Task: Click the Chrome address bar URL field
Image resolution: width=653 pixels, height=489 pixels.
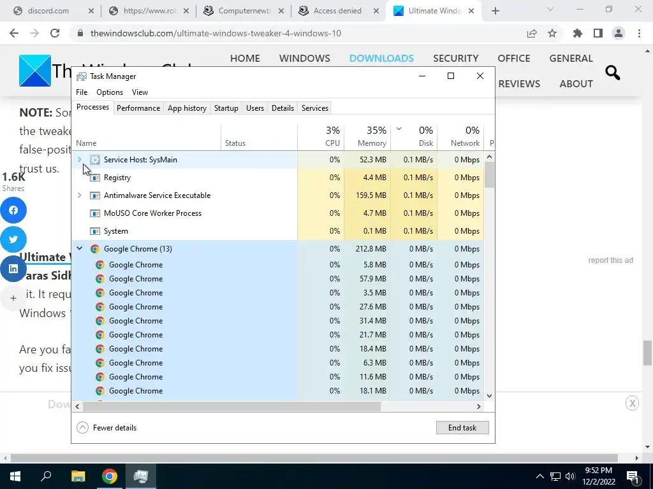Action: (216, 33)
